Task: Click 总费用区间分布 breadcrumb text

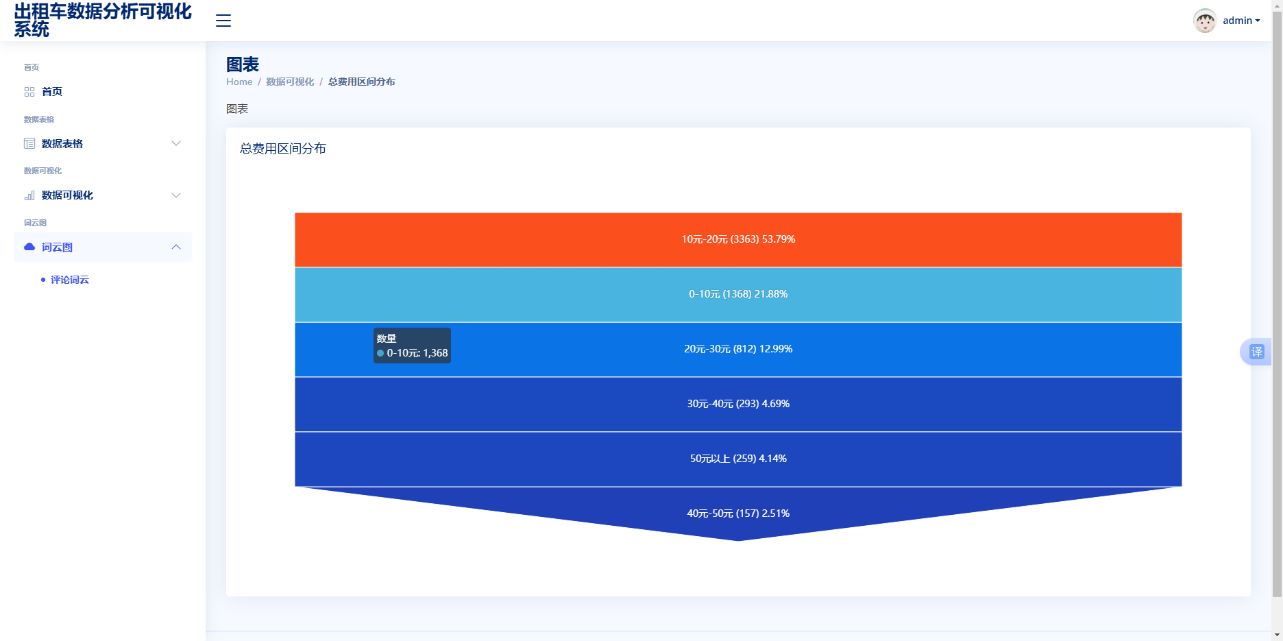Action: point(361,82)
